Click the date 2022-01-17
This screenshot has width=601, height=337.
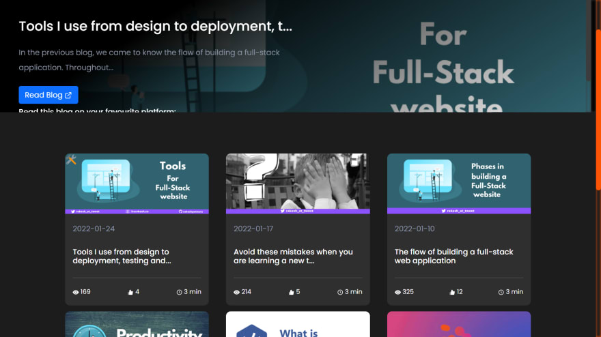point(253,229)
